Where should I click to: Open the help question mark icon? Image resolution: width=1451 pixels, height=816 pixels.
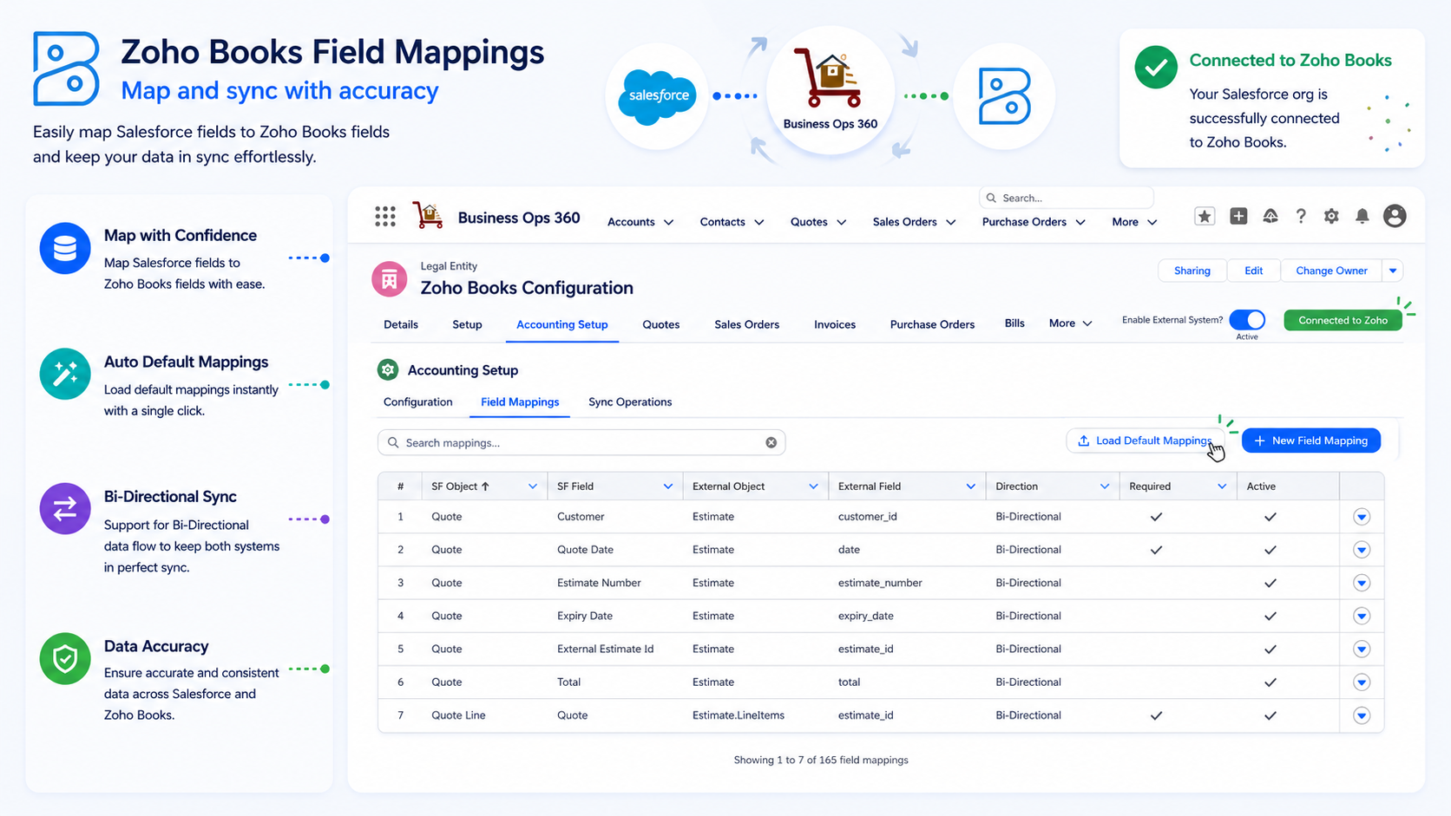[1300, 216]
